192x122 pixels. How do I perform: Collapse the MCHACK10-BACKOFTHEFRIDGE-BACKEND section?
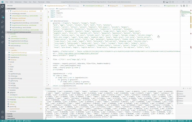point(24,32)
